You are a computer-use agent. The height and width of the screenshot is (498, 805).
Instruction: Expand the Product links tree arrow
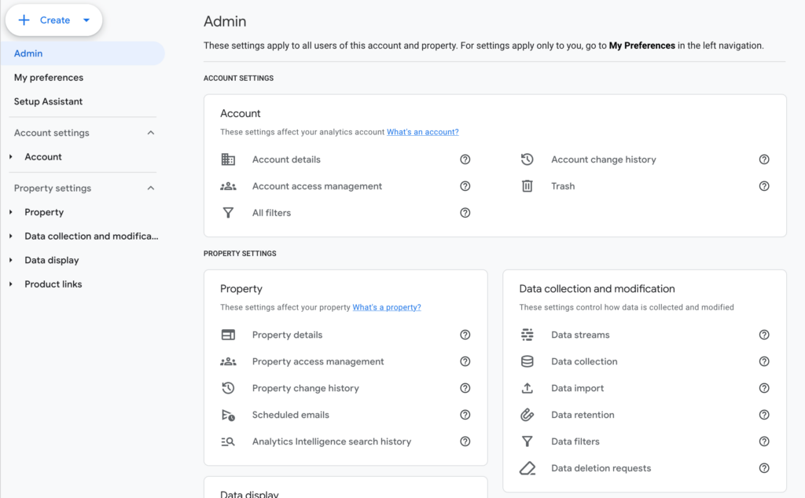point(11,284)
